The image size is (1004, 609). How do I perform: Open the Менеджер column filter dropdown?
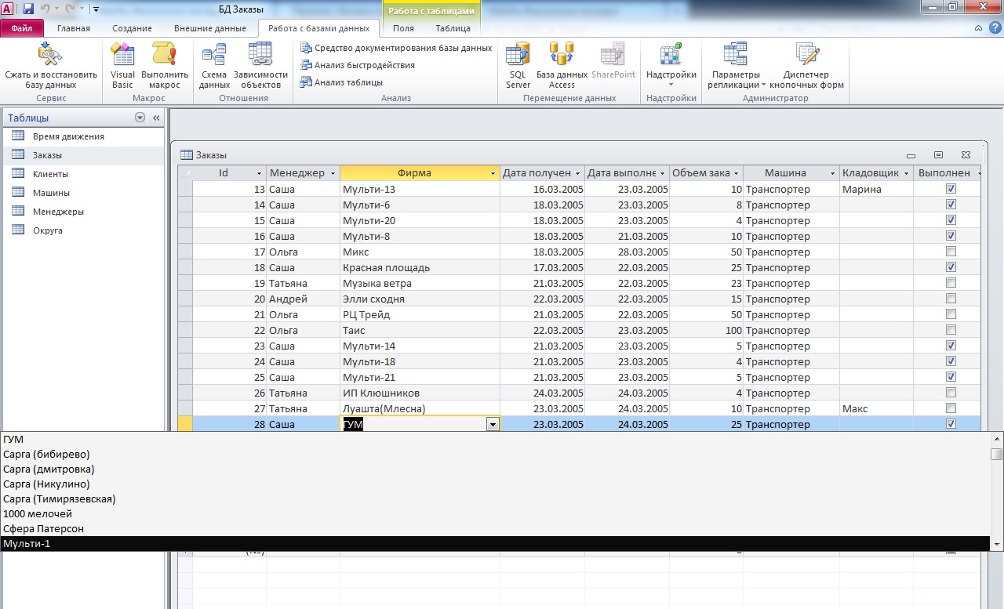point(333,173)
